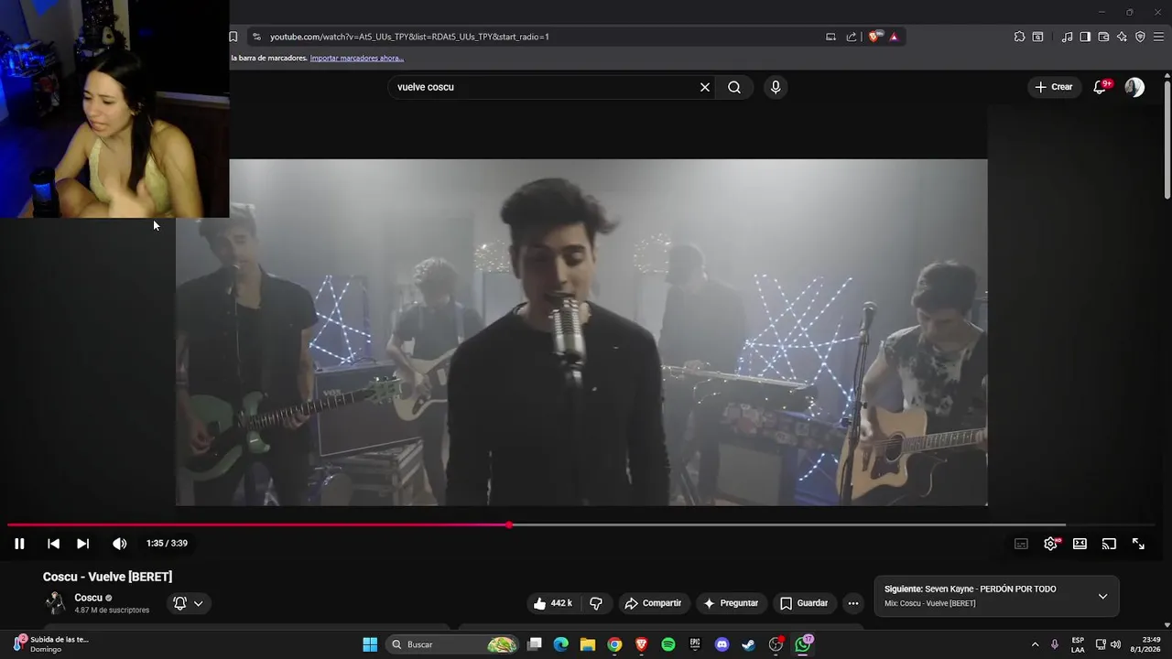Clear the YouTube search text

click(705, 87)
